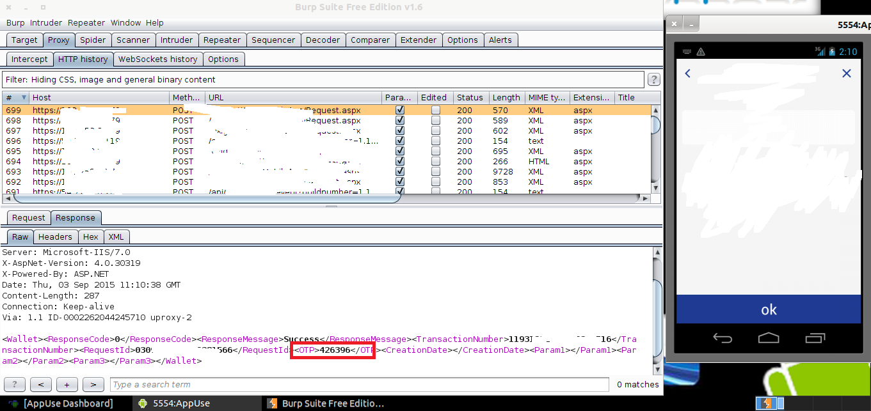This screenshot has width=871, height=411.
Task: Sort history by the # column
Action: coord(15,97)
